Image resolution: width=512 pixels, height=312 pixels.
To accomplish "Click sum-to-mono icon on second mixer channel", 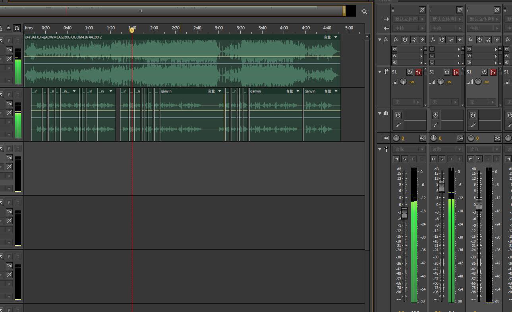I will point(460,138).
